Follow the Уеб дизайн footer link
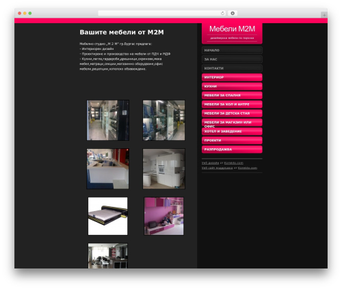The height and width of the screenshot is (289, 342). pyautogui.click(x=210, y=163)
